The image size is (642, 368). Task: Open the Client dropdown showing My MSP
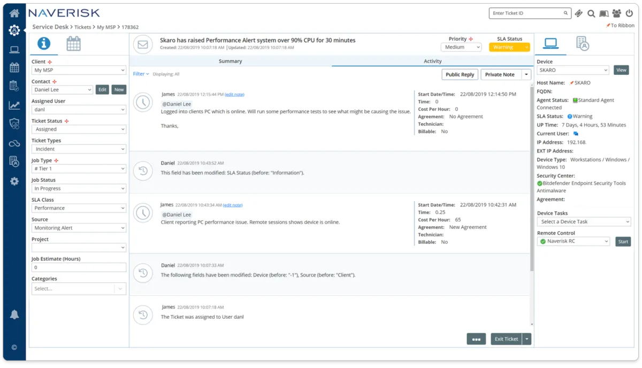(x=79, y=70)
